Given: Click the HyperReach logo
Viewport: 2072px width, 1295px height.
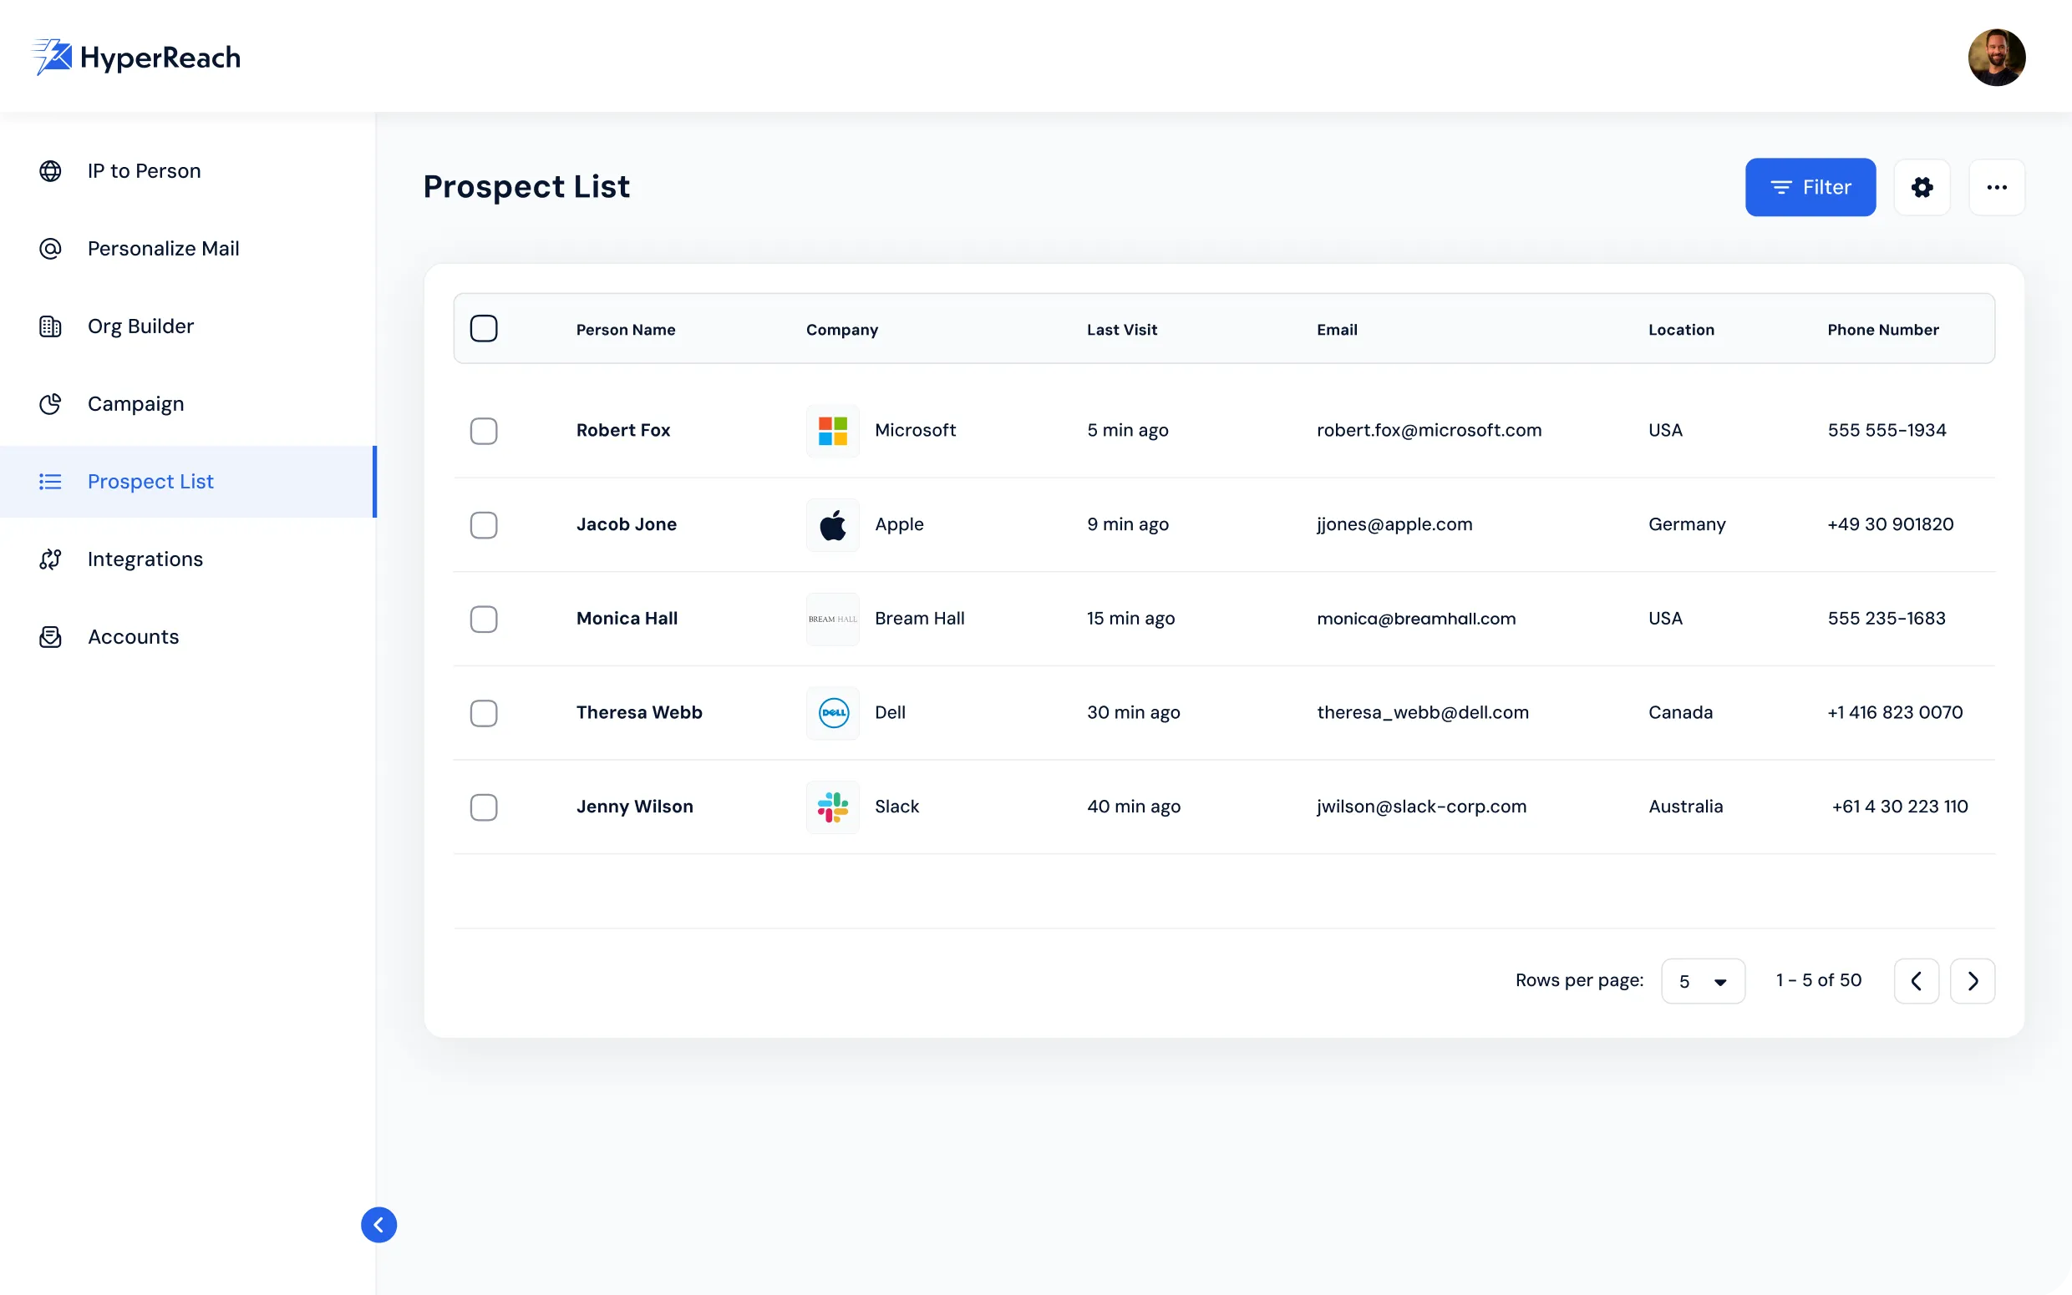Looking at the screenshot, I should click(x=136, y=57).
